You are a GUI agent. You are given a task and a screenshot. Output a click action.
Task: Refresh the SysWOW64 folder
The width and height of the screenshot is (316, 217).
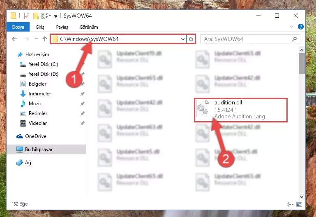click(191, 39)
